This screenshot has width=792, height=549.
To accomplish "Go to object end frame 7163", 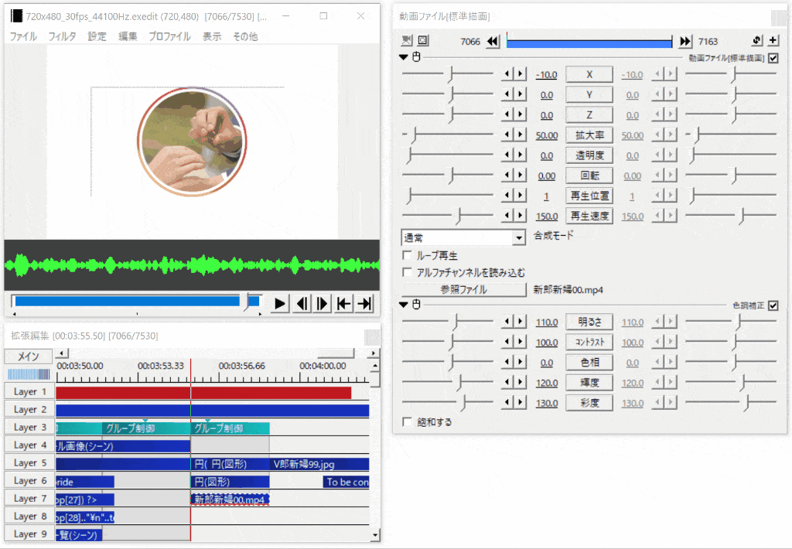I will tap(685, 42).
